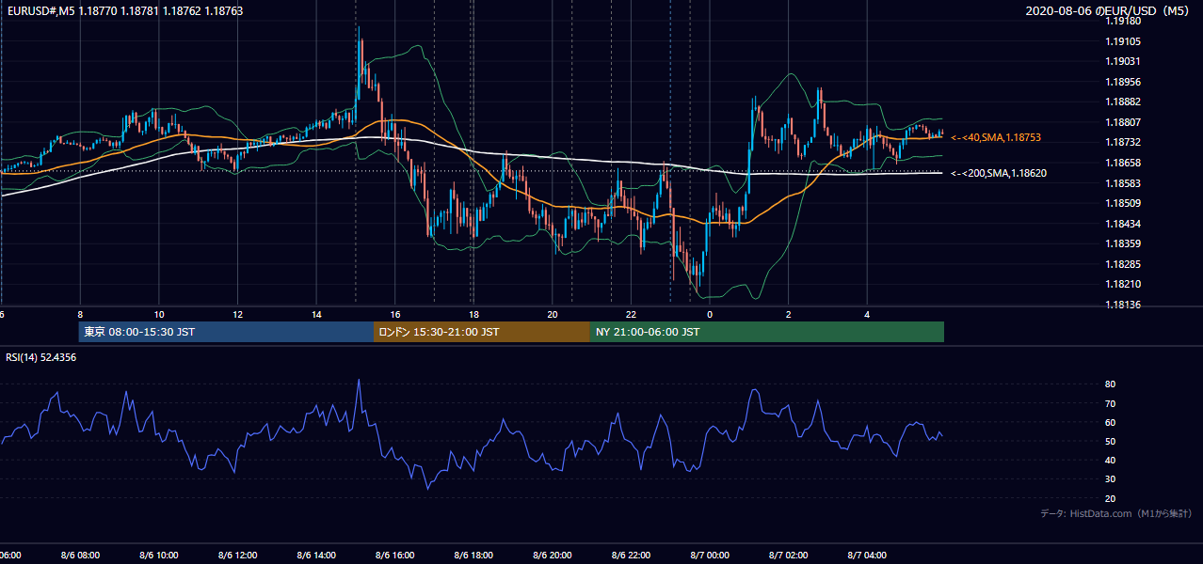Click RSI scale value 40
This screenshot has width=1203, height=564.
tap(1110, 460)
